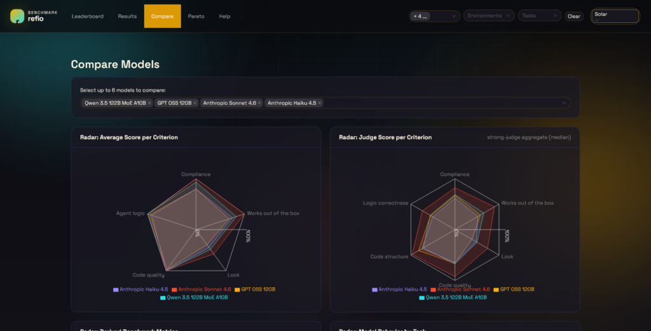Screen dimensions: 651x331
Task: Open the Solar theme selector
Action: 615,16
